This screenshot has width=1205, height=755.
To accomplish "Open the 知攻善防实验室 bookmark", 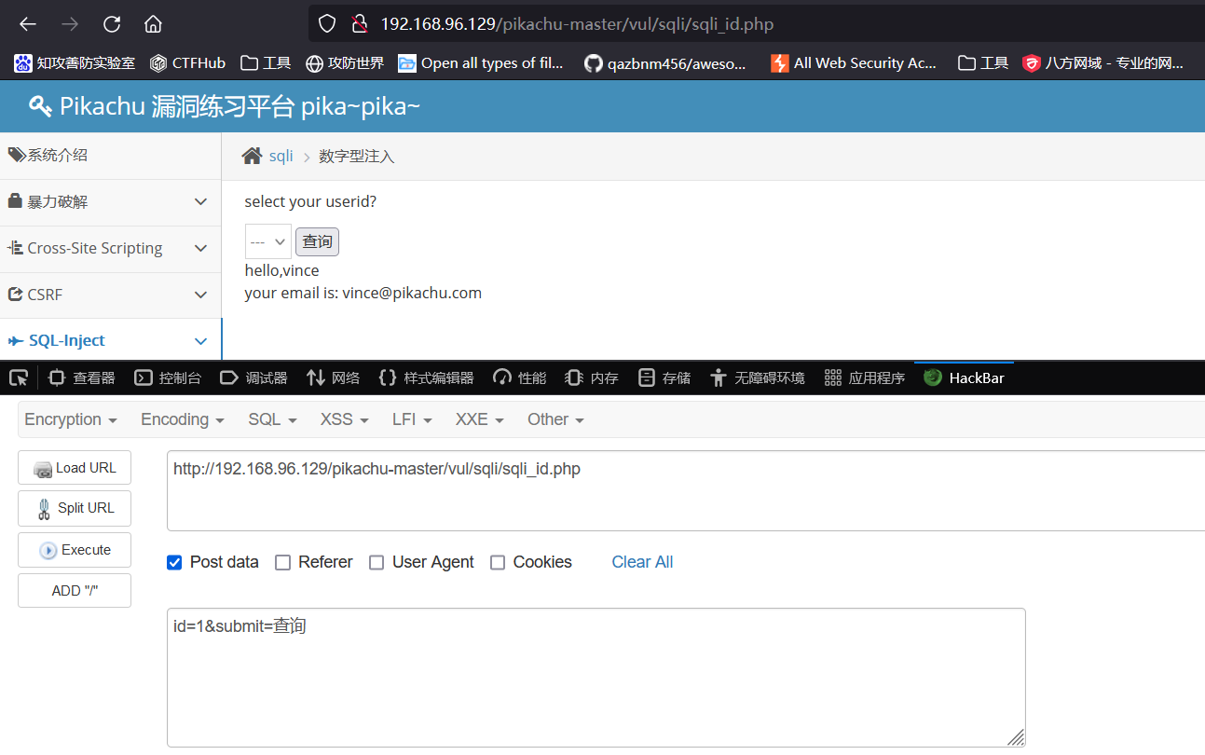I will pyautogui.click(x=75, y=63).
